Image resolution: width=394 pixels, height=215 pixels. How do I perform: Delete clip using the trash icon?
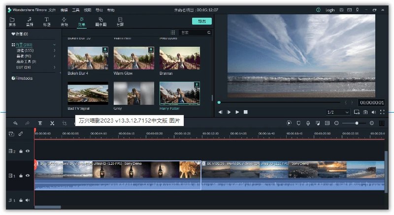[x=40, y=123]
